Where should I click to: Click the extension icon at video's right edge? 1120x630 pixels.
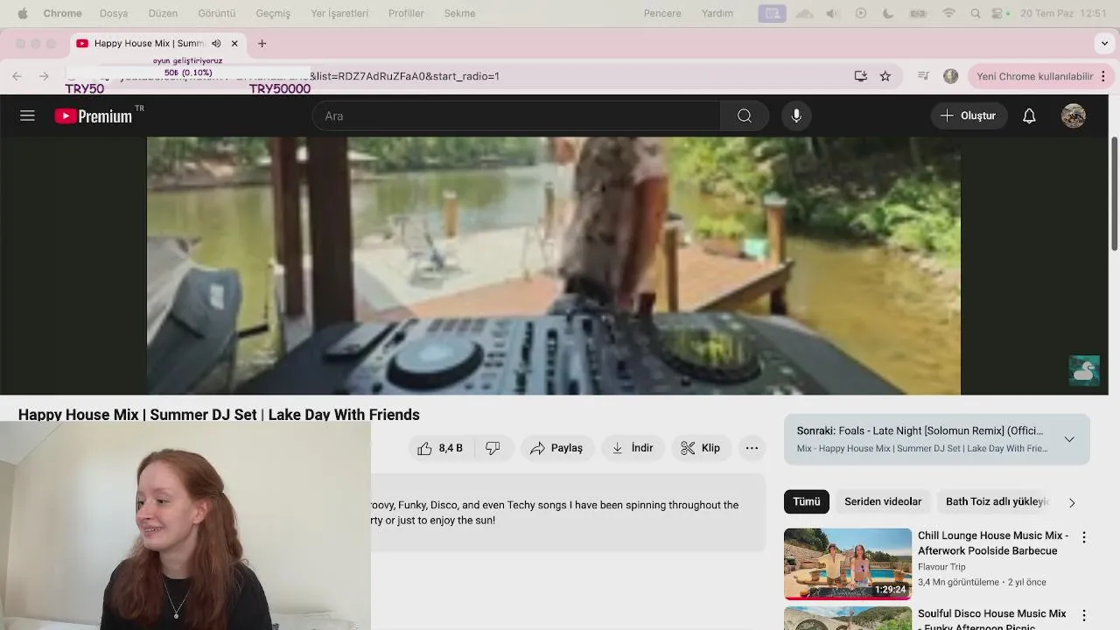[1084, 371]
